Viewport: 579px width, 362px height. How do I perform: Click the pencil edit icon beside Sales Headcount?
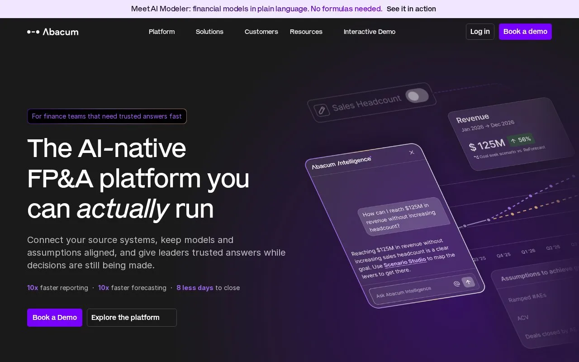pos(322,110)
